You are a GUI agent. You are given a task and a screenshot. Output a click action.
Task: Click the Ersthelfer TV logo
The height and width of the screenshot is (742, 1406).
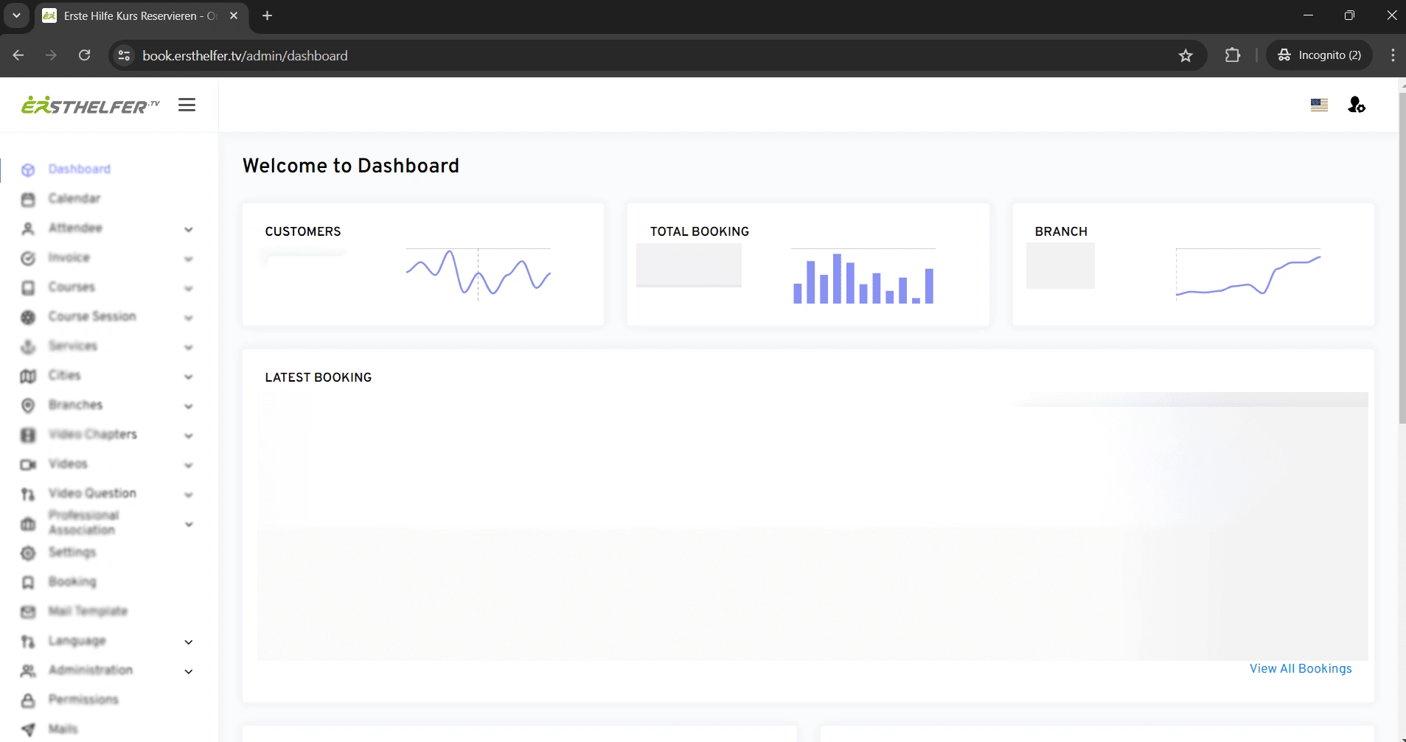(90, 105)
